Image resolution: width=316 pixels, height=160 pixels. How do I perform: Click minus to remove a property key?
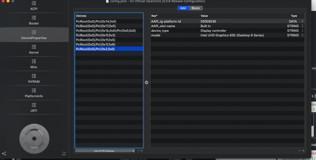coord(300,151)
